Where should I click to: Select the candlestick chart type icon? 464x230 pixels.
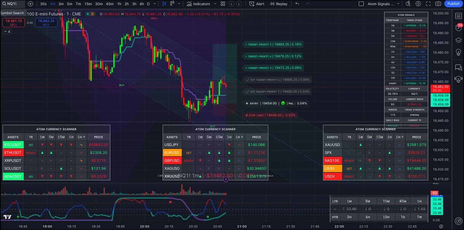(164, 4)
